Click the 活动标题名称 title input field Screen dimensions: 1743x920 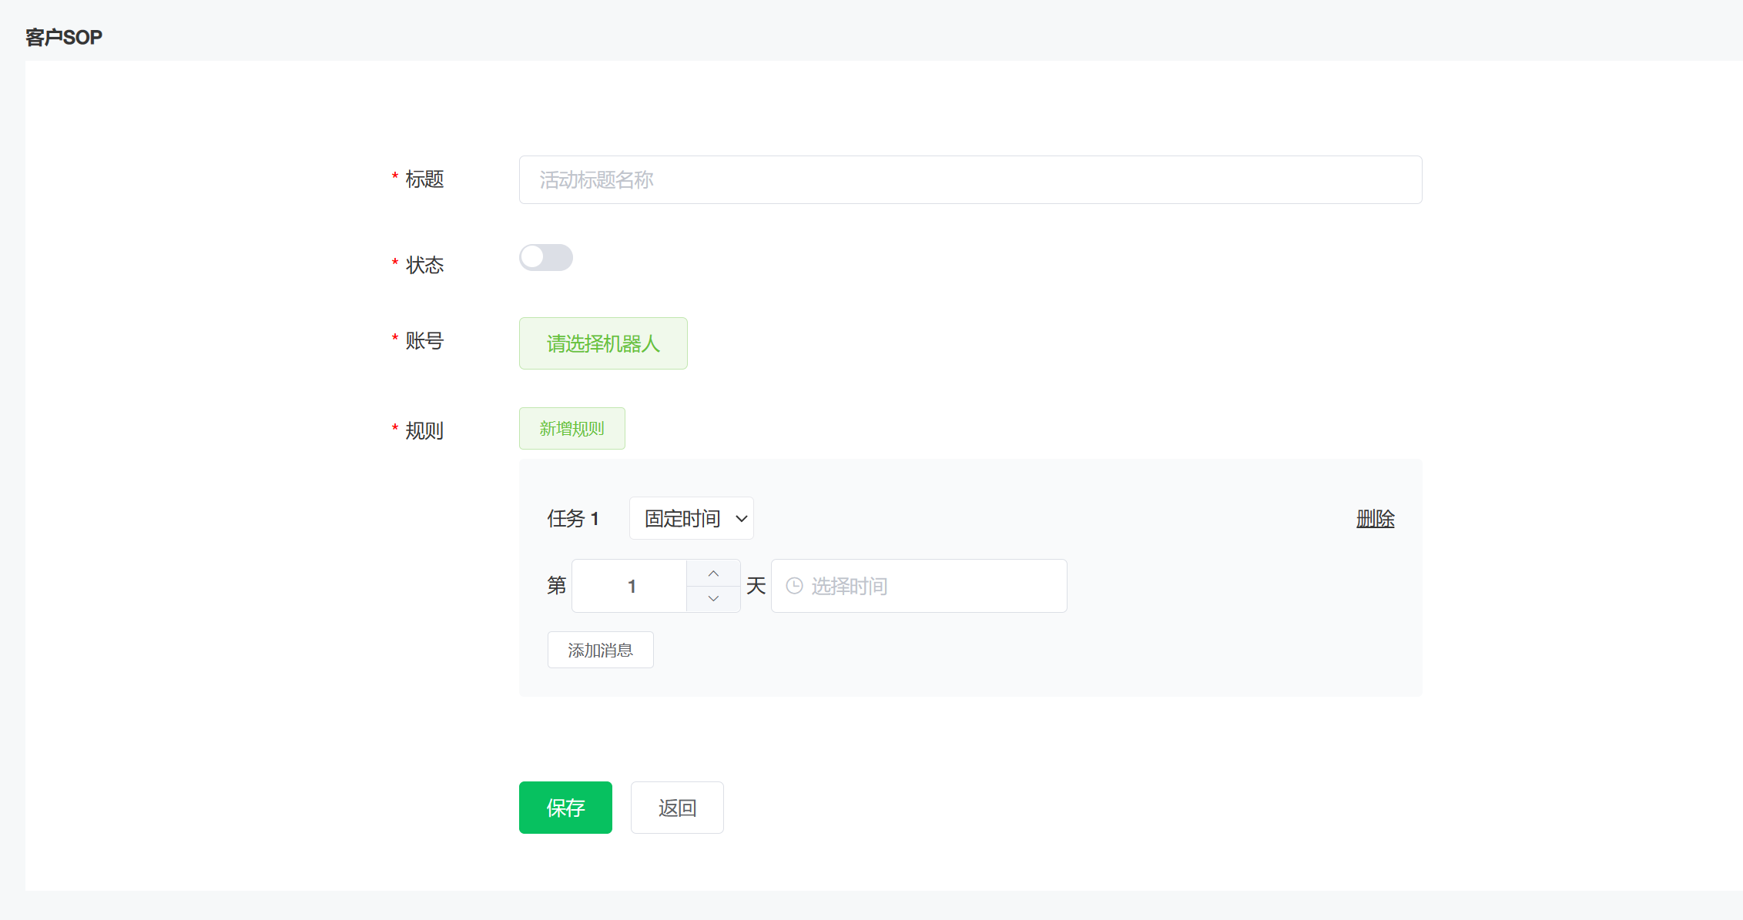(970, 179)
